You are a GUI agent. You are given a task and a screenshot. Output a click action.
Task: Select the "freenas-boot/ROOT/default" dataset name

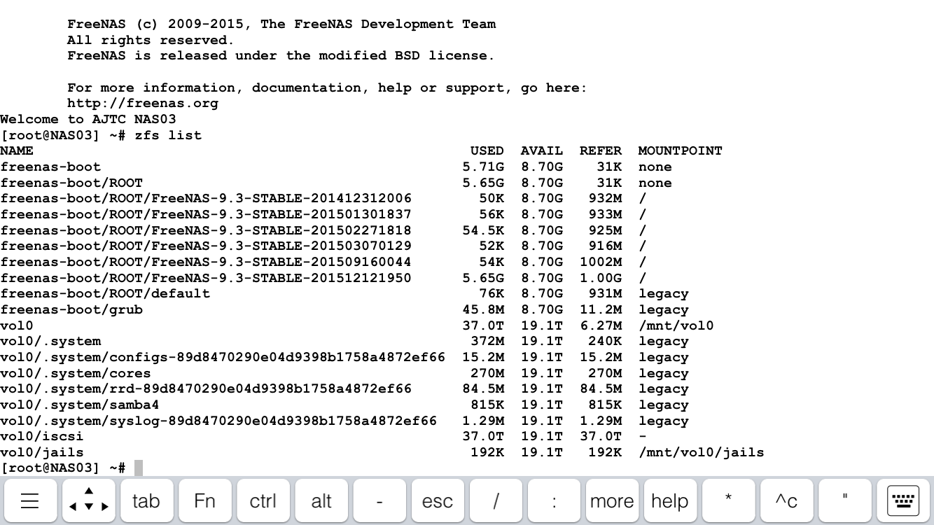click(105, 294)
